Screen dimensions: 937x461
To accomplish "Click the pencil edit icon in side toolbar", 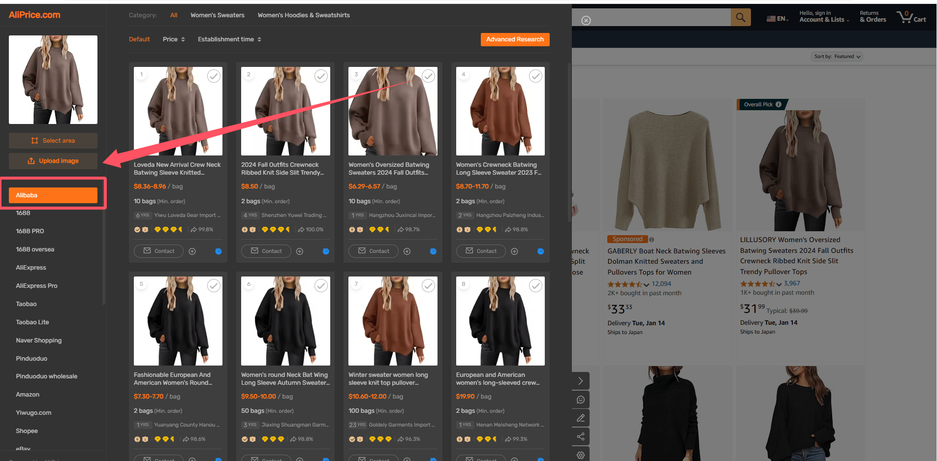I will point(581,418).
